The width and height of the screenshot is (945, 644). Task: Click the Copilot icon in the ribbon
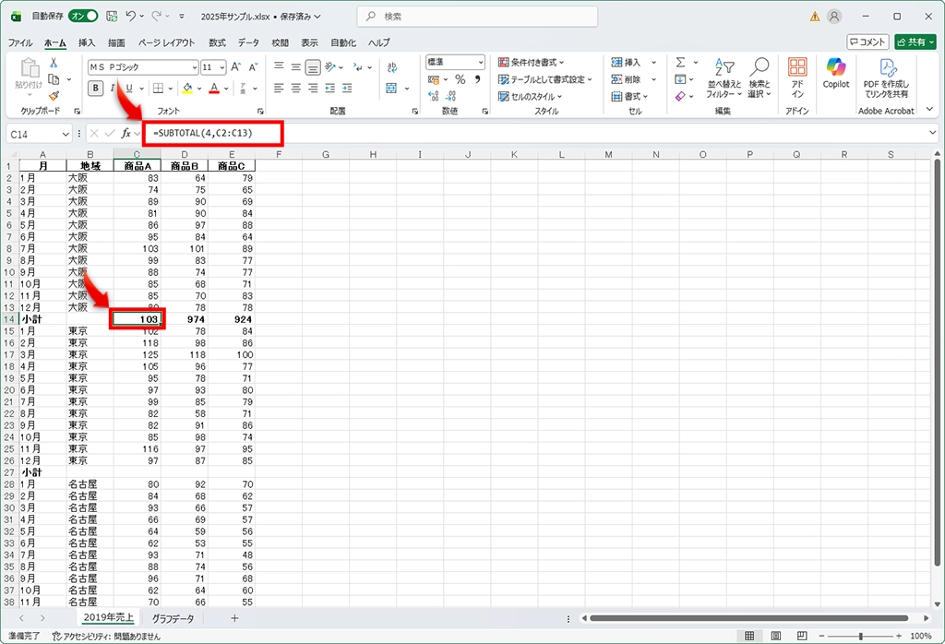836,73
